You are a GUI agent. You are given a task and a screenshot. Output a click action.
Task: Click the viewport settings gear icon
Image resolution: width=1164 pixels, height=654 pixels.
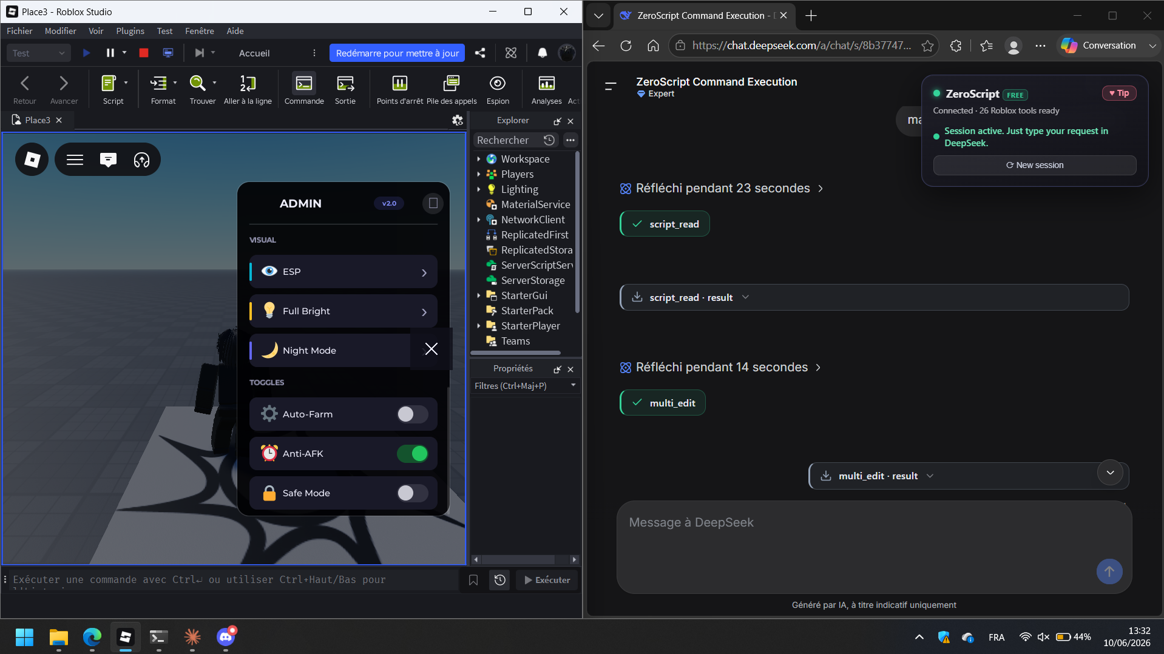458,121
